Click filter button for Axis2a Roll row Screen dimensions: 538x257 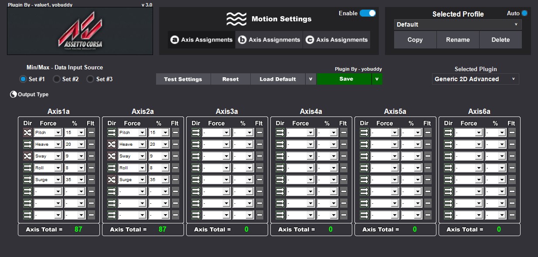[175, 168]
